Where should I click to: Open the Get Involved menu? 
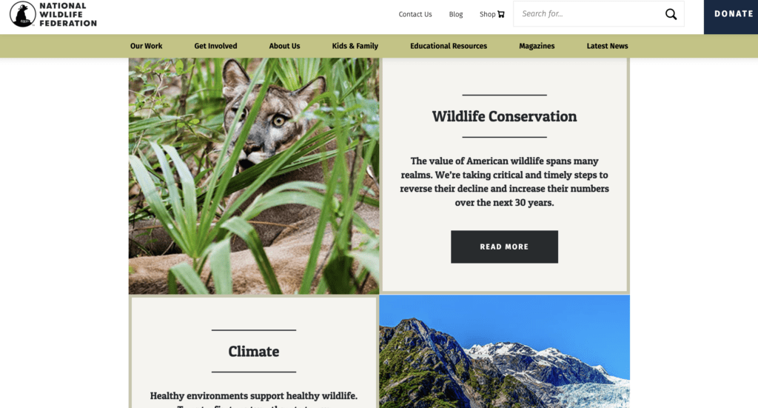215,46
